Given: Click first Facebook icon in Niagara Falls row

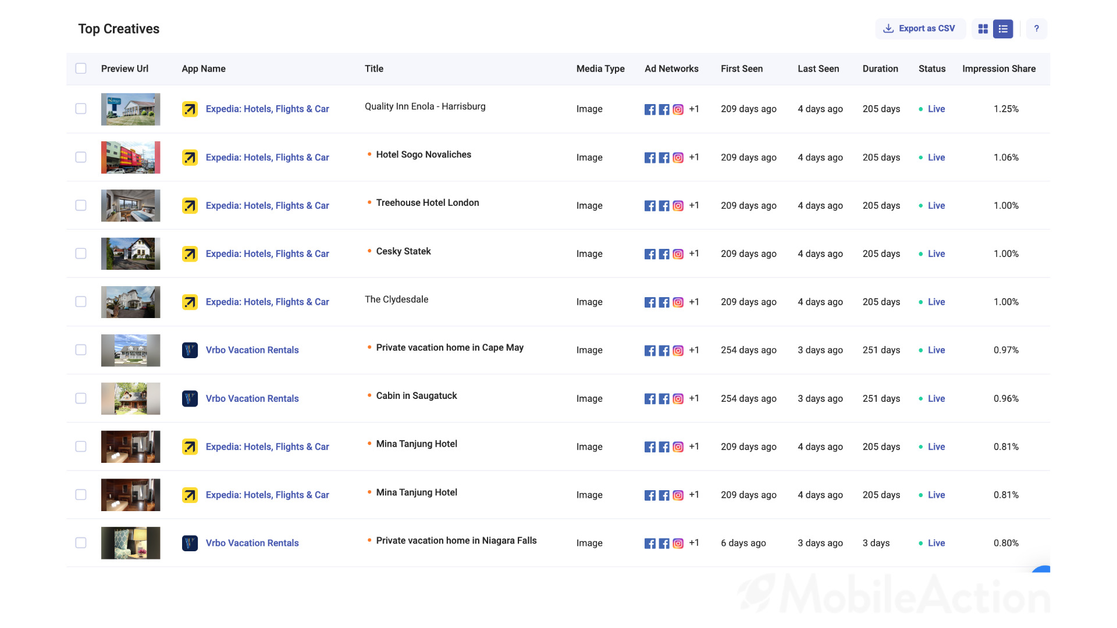Looking at the screenshot, I should [650, 544].
